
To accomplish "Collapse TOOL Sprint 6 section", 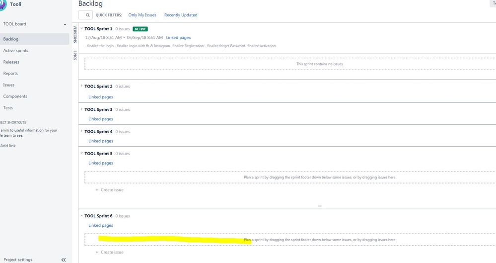I will (81, 215).
